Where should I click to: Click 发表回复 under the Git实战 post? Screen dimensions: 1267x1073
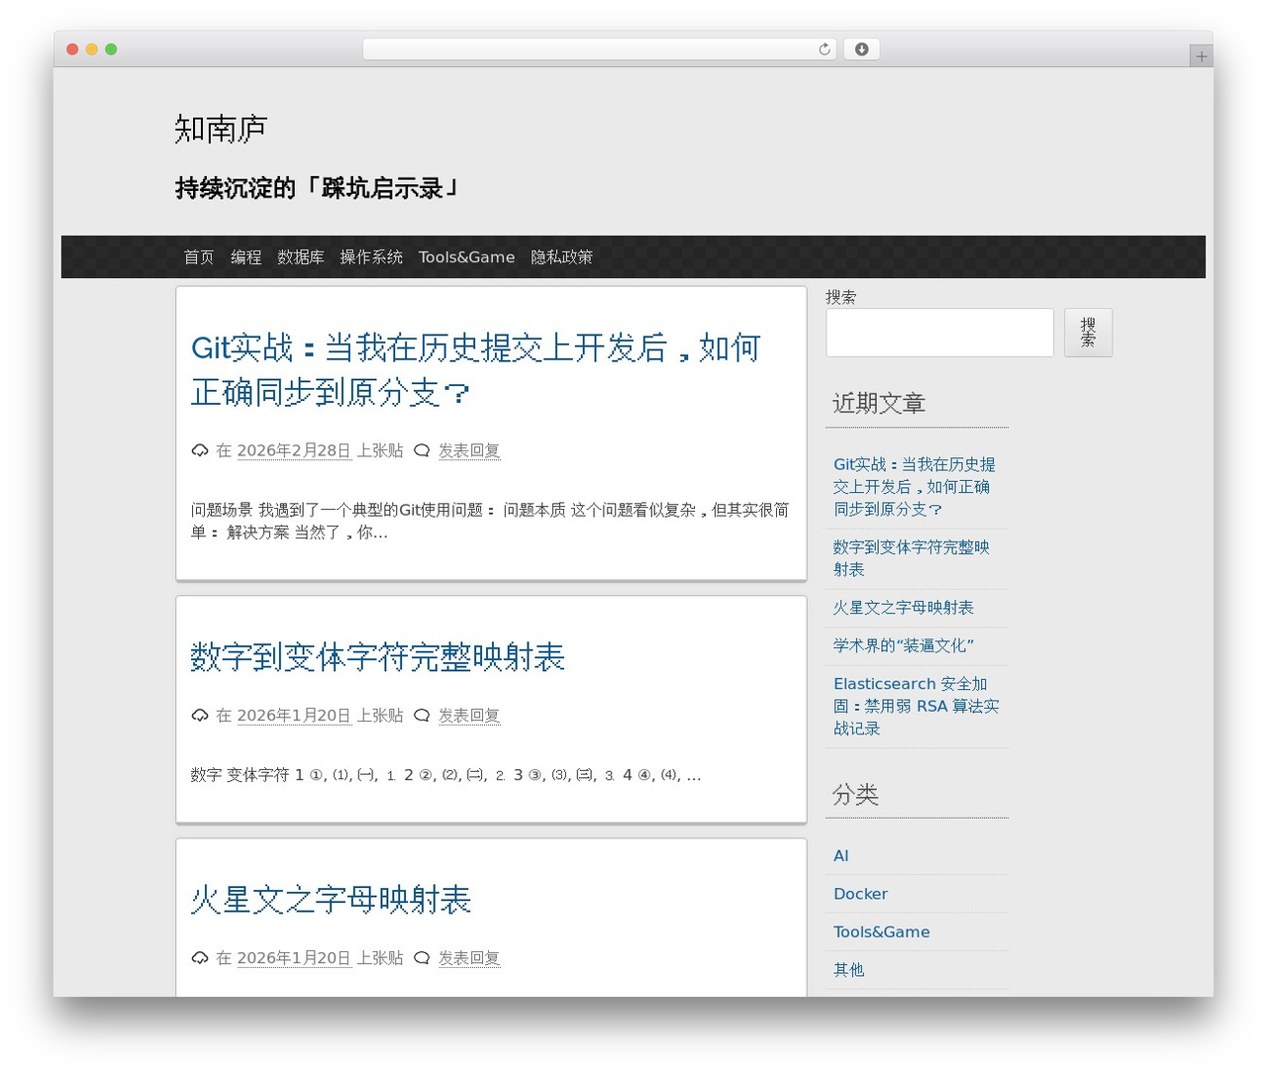[469, 451]
